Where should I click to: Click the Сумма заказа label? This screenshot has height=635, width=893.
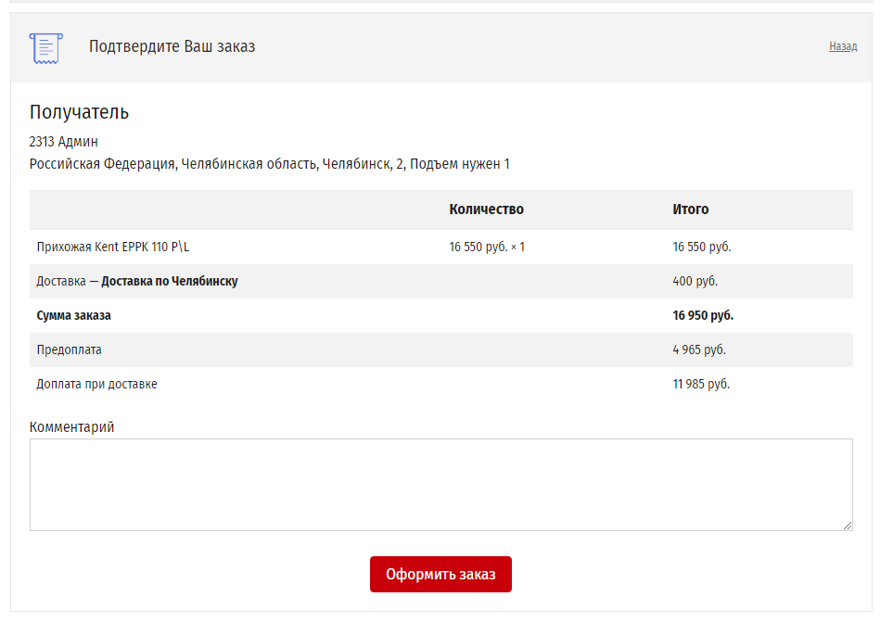click(73, 315)
